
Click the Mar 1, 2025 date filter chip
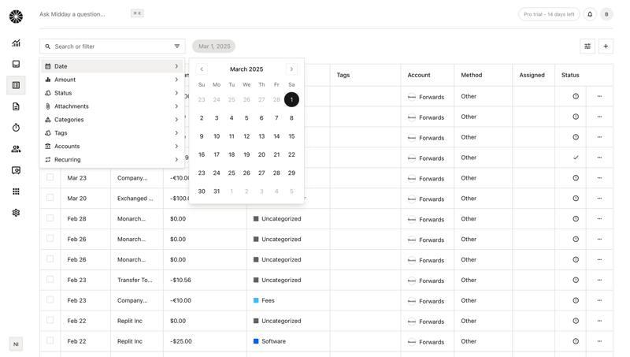[213, 46]
